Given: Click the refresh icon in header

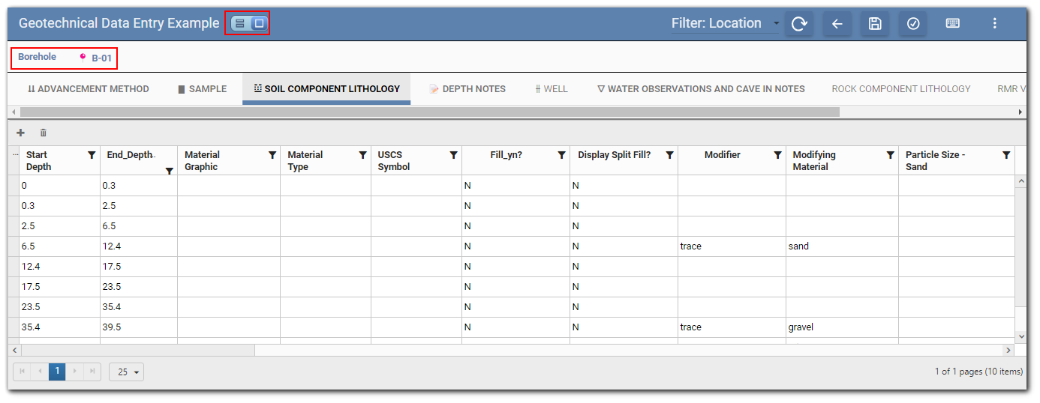Looking at the screenshot, I should click(799, 24).
